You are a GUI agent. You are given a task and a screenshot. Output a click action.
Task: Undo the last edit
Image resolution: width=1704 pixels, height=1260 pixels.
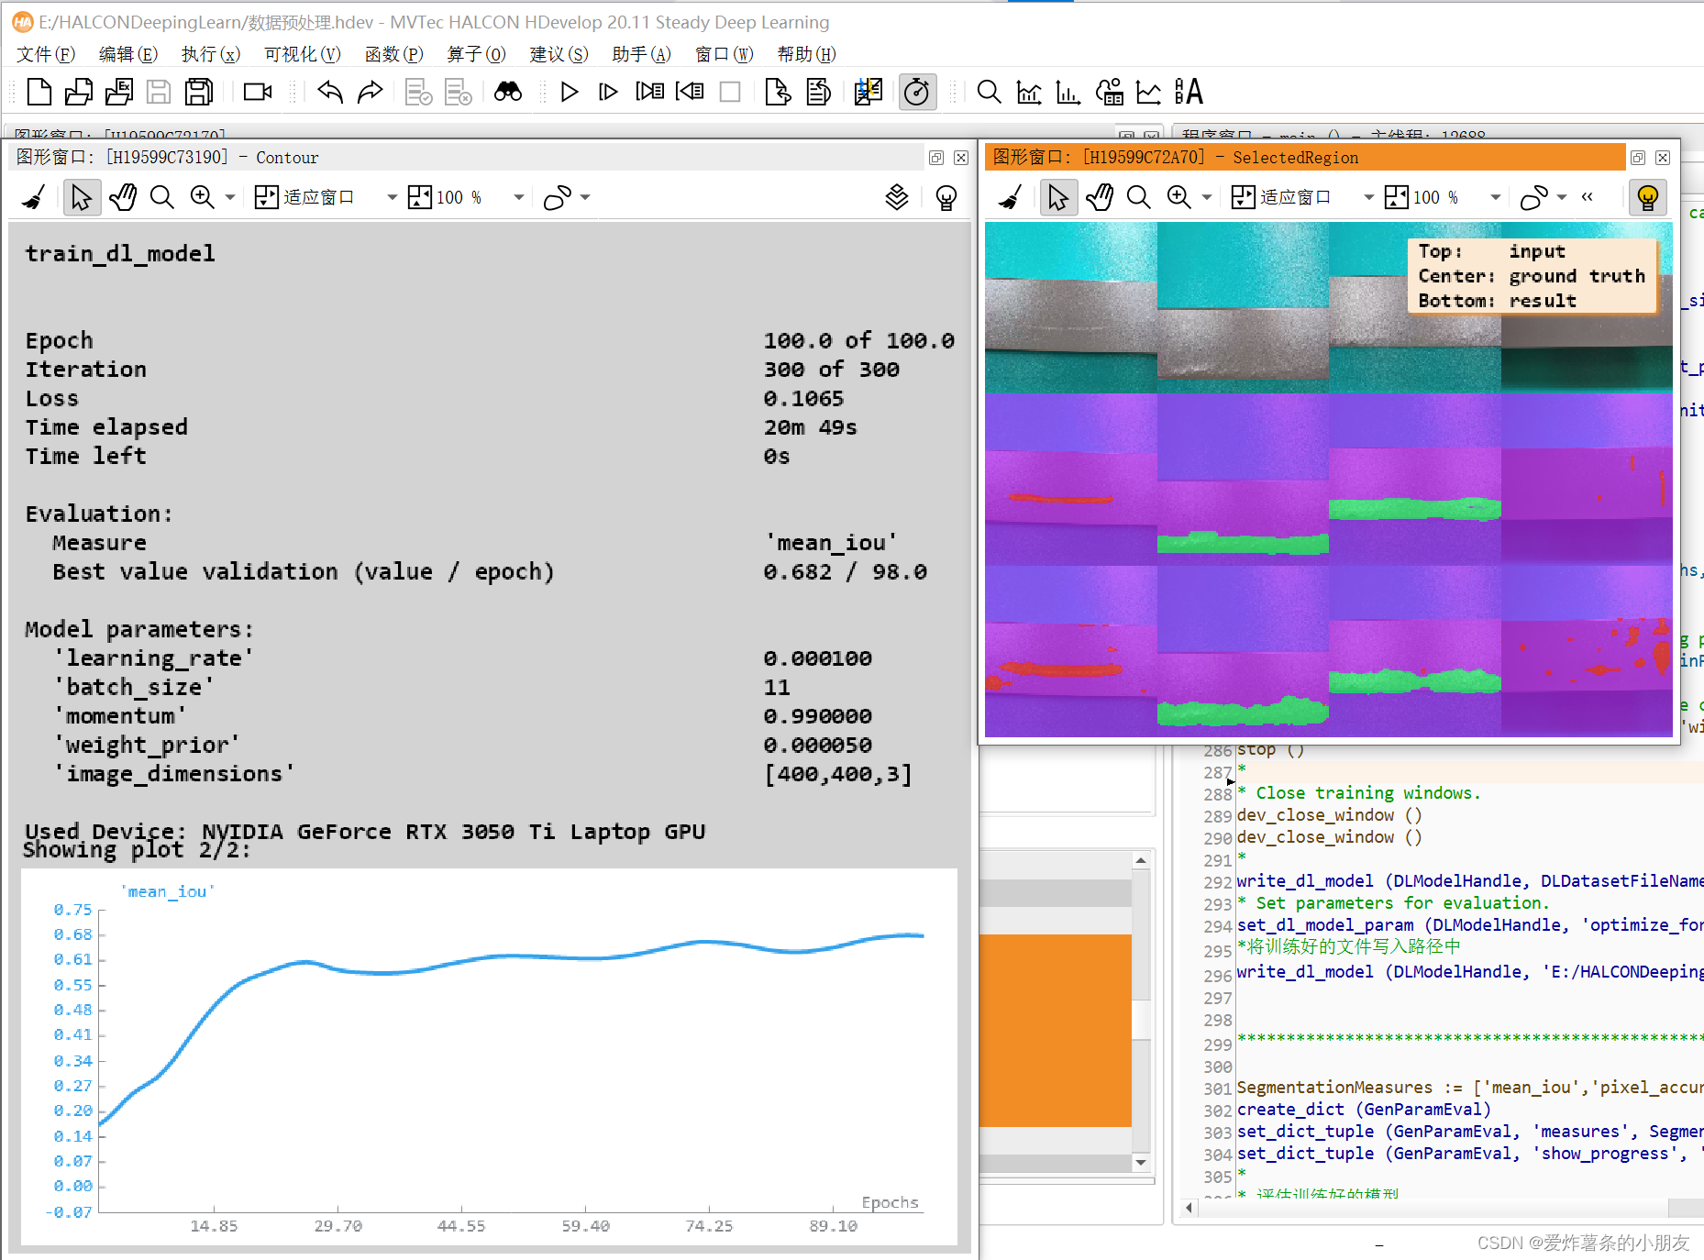(x=330, y=92)
